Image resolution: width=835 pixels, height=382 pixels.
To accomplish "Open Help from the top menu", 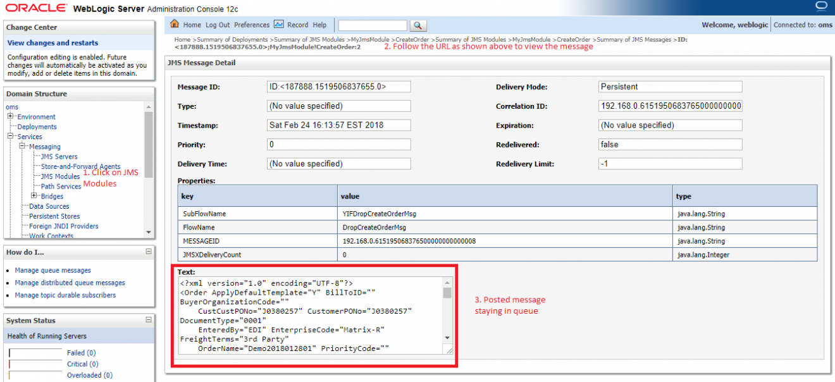I will pyautogui.click(x=319, y=25).
